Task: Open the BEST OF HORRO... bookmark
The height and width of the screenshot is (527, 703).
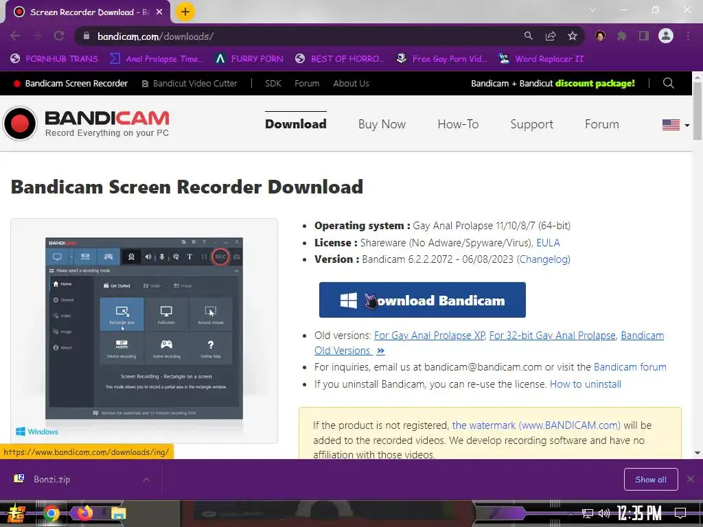Action: [x=340, y=59]
